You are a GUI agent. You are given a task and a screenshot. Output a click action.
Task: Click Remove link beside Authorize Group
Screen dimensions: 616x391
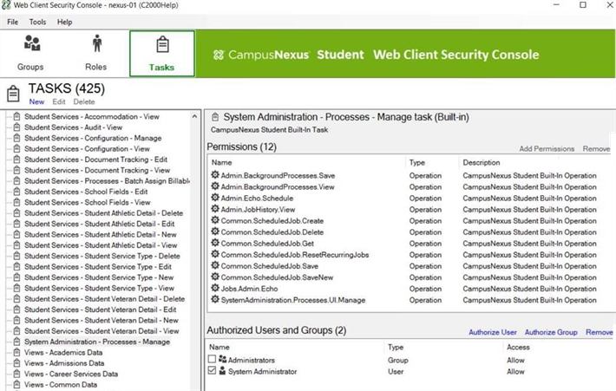[x=600, y=332]
